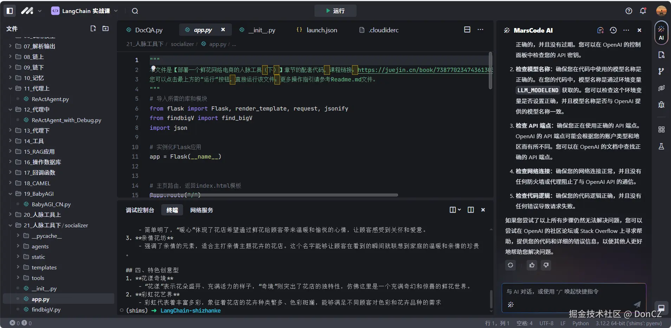
Task: Click the sparkle shortcut icon in AI input
Action: [511, 304]
